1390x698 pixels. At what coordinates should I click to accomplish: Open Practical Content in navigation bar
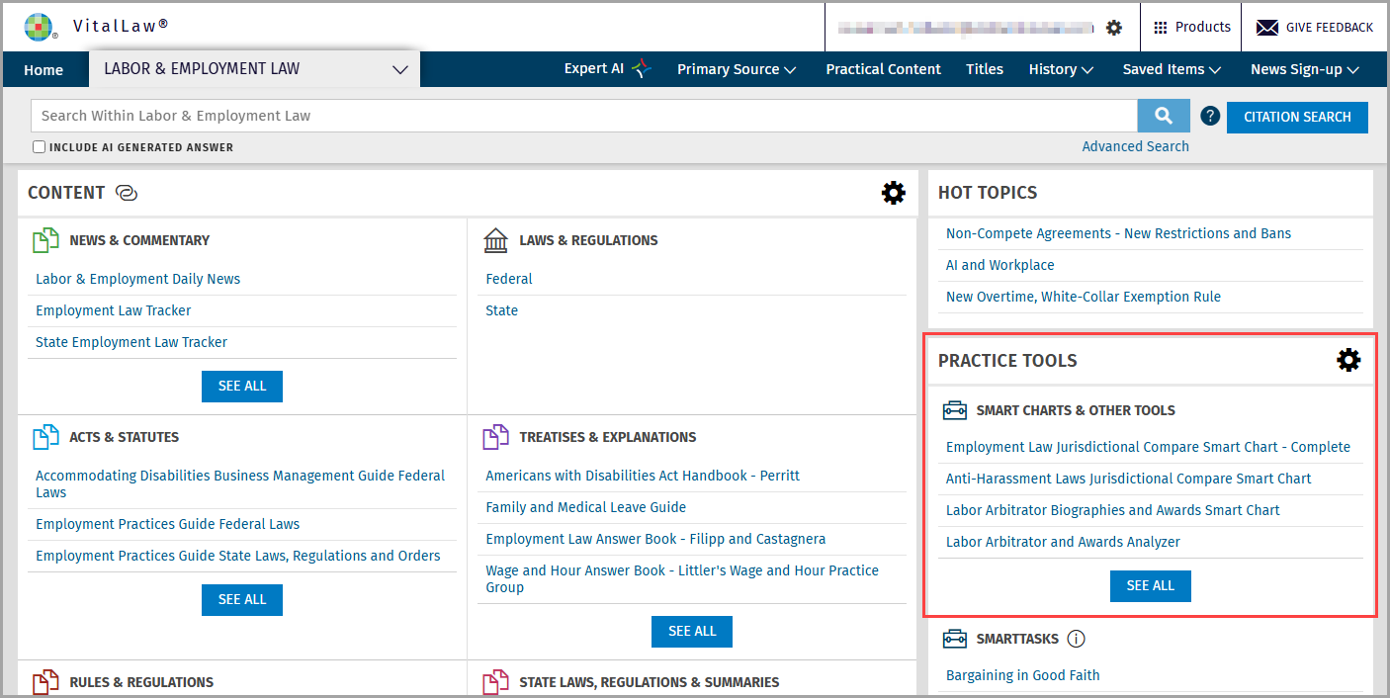pos(884,69)
